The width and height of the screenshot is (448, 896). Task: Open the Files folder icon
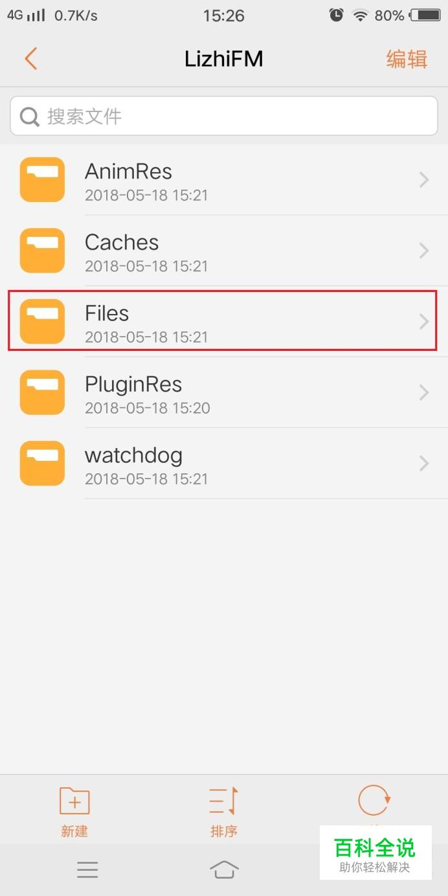[42, 321]
